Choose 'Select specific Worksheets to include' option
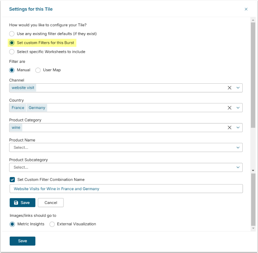Image resolution: width=258 pixels, height=253 pixels. click(x=12, y=52)
